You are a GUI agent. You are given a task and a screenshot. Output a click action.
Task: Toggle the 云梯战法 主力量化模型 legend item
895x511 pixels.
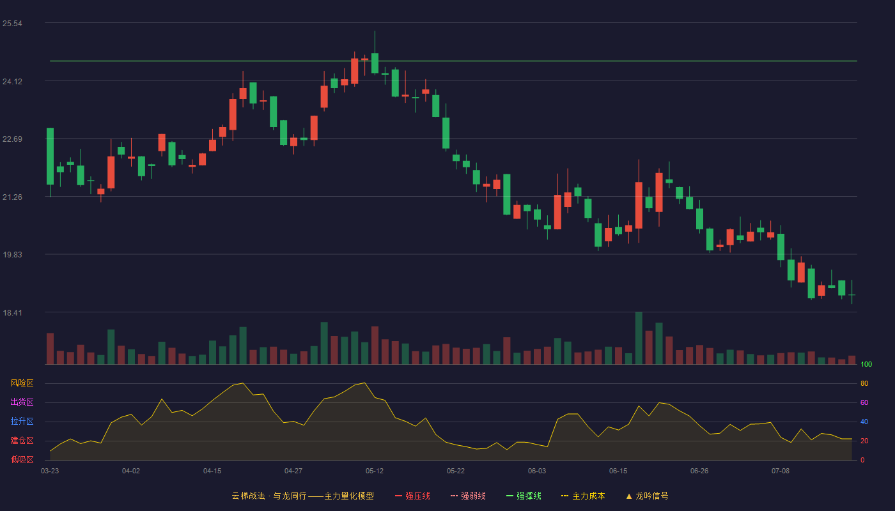click(303, 496)
